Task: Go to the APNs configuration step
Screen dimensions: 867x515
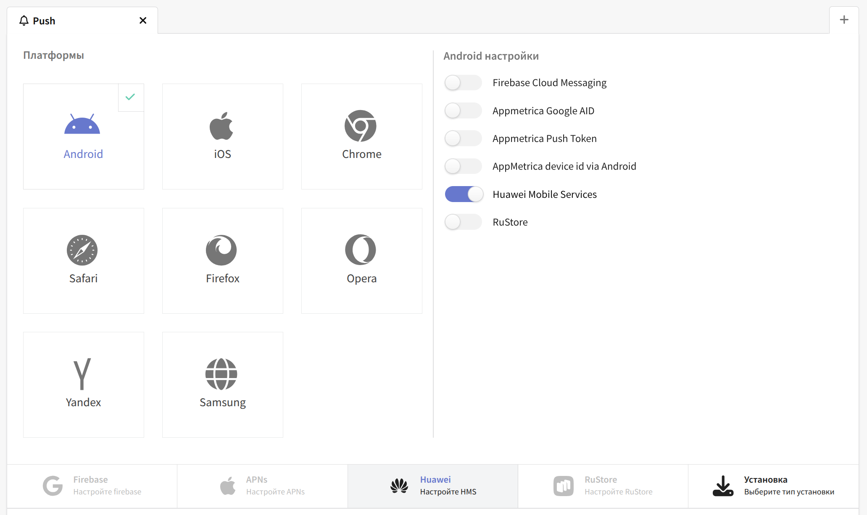Action: (262, 486)
